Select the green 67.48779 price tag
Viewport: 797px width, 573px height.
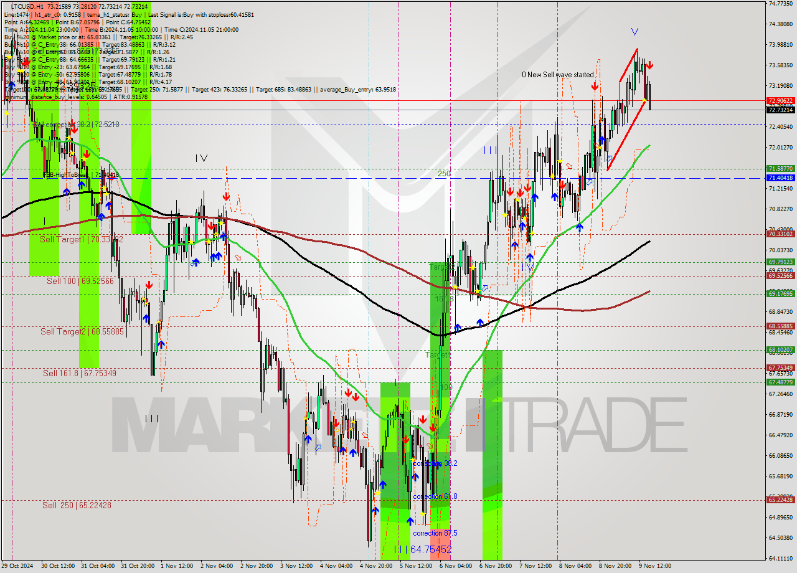pos(780,382)
